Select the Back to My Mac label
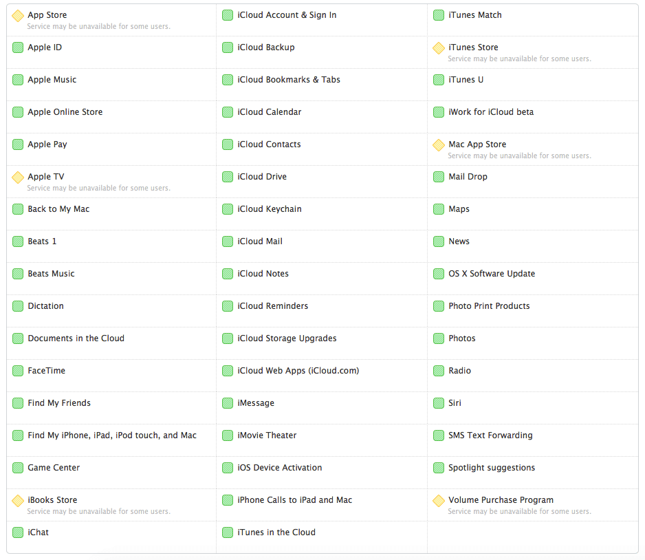This screenshot has width=645, height=560. pyautogui.click(x=58, y=209)
